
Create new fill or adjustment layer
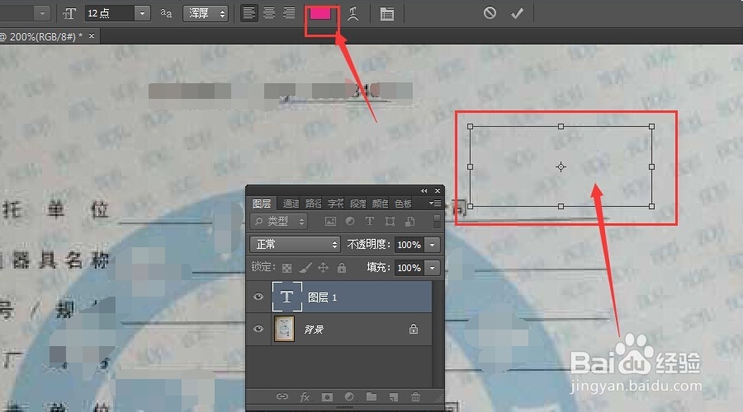[349, 397]
